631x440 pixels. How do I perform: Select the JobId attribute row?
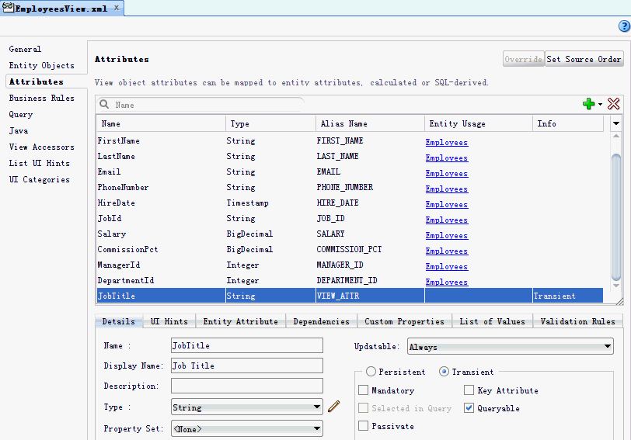coord(350,218)
